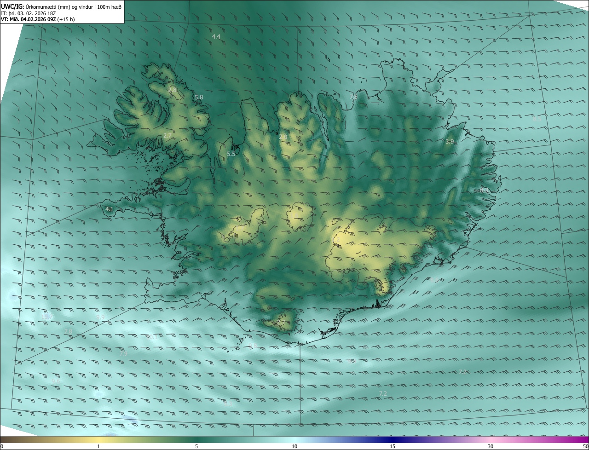
Task: Click the valid time line 'VT: Mið. 04.02.2026 09Z'
Action: pos(29,19)
